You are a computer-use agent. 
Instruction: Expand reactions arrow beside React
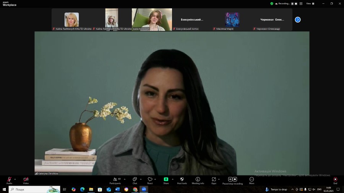(155, 179)
